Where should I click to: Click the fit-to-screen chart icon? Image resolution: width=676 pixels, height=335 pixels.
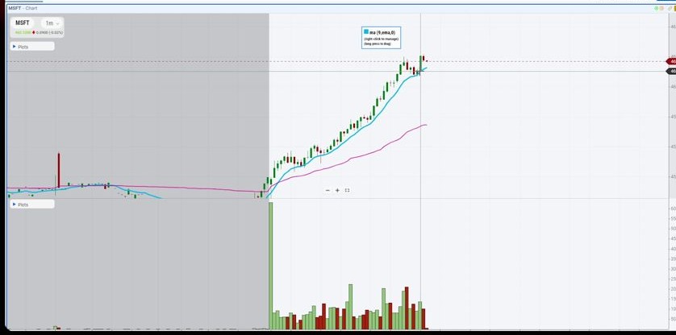click(347, 190)
